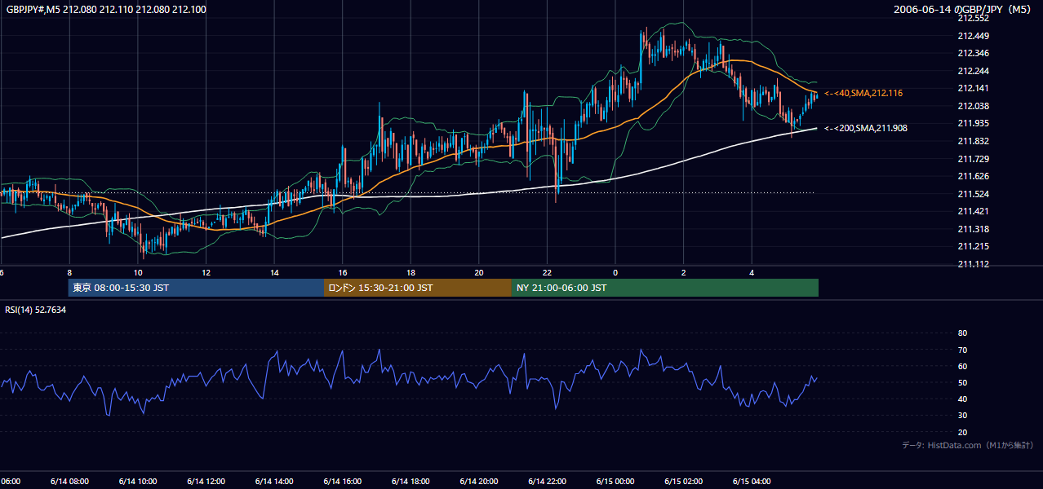
Task: Click hour label 4 under the price chart
Action: (752, 272)
